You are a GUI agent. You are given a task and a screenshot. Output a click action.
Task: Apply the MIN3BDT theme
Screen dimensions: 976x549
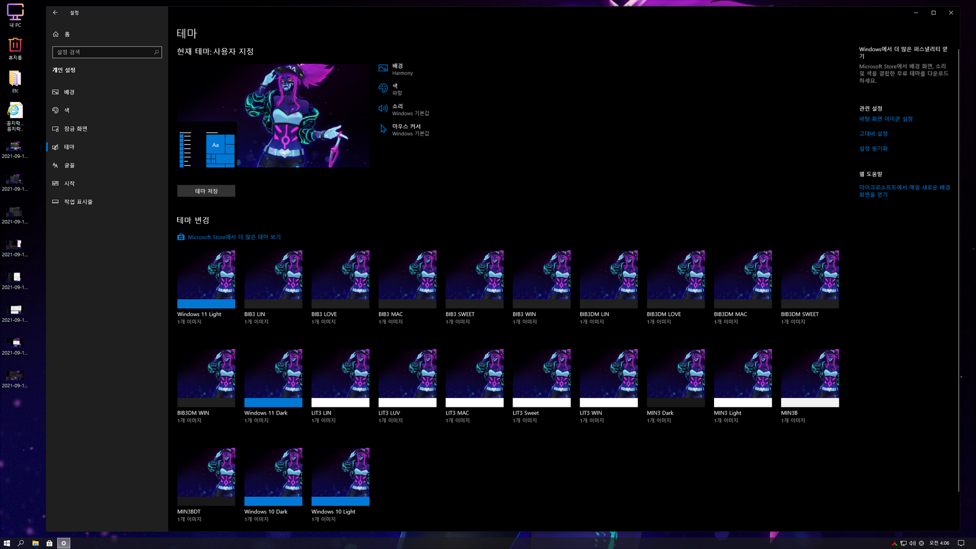point(206,485)
